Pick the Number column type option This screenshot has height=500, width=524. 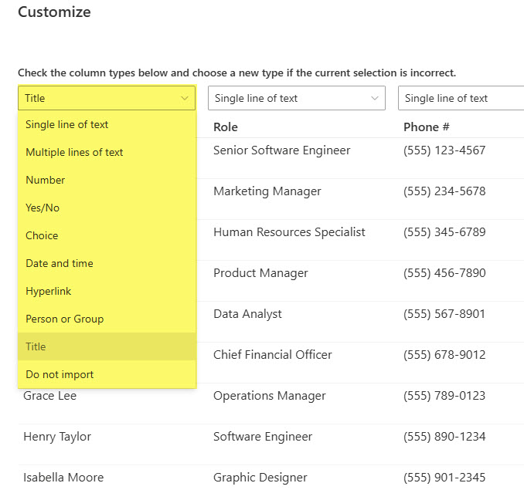click(45, 180)
